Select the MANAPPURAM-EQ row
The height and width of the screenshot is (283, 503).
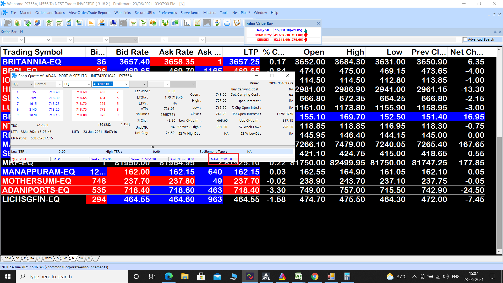(243, 172)
